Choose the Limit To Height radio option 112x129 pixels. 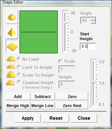pyautogui.click(x=19, y=67)
